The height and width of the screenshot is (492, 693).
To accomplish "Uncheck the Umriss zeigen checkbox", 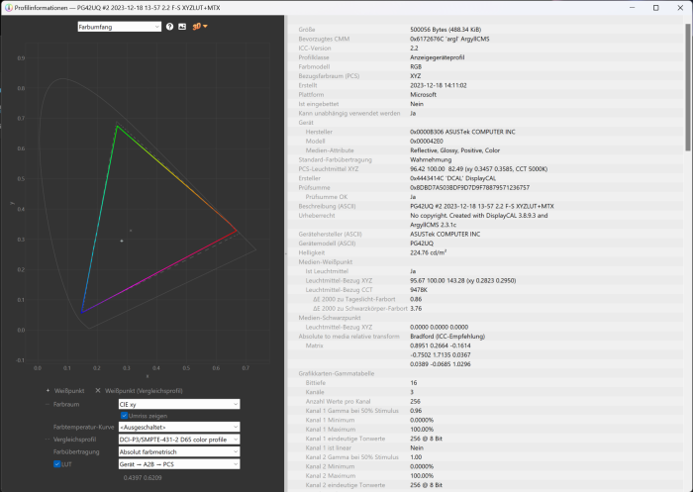I will [x=124, y=416].
